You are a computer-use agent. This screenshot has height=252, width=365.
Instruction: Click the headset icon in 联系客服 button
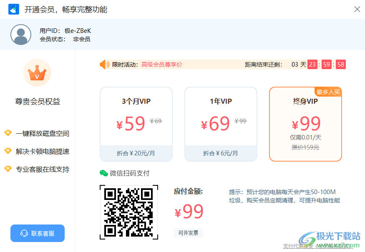point(24,233)
